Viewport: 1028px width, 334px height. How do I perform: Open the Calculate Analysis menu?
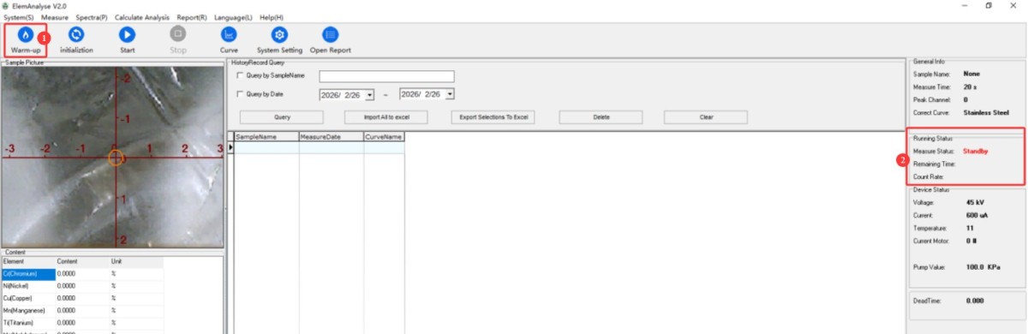pos(142,17)
